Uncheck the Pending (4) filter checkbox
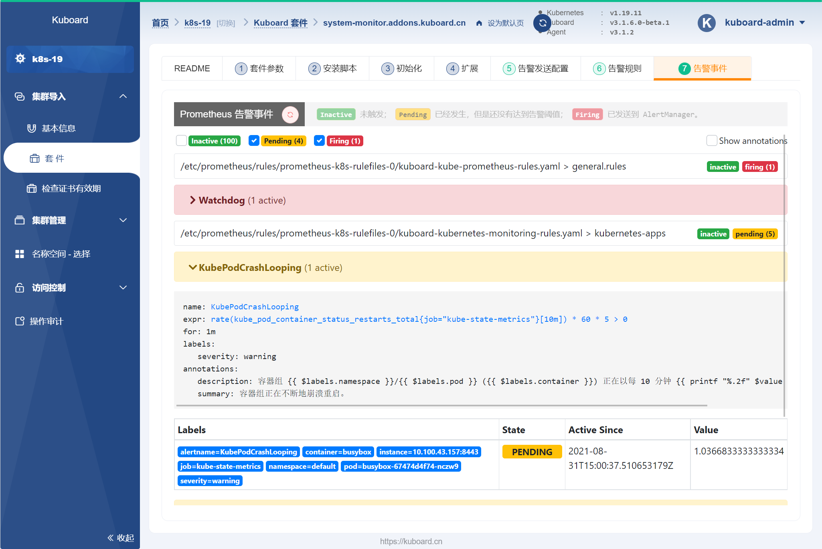The width and height of the screenshot is (822, 549). tap(254, 141)
